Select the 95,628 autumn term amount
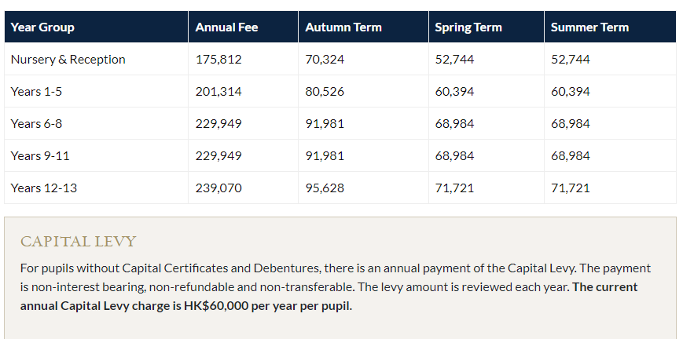Viewport: 683px width, 339px height. tap(325, 188)
